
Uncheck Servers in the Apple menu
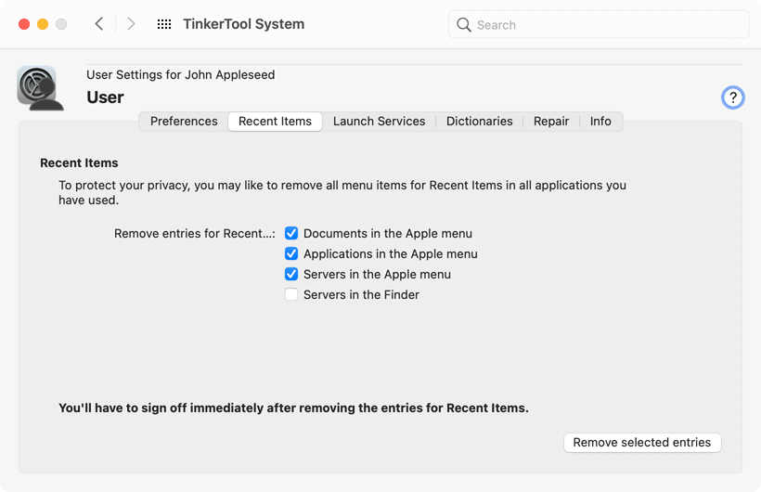pos(291,275)
